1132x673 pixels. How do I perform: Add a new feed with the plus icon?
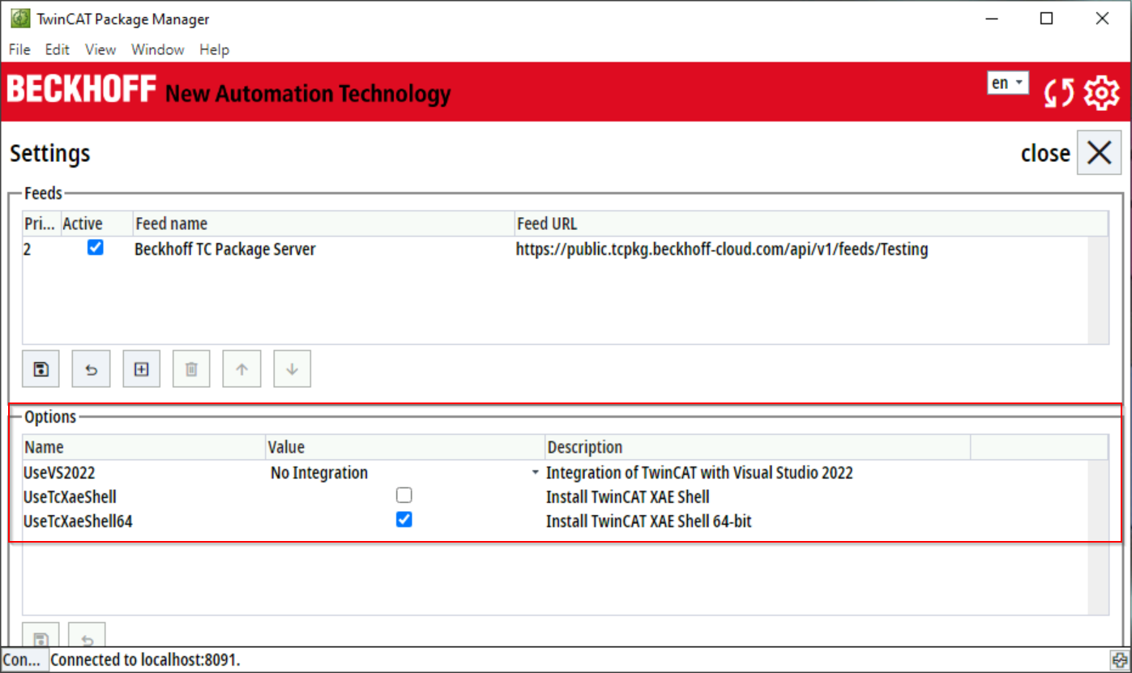[141, 369]
